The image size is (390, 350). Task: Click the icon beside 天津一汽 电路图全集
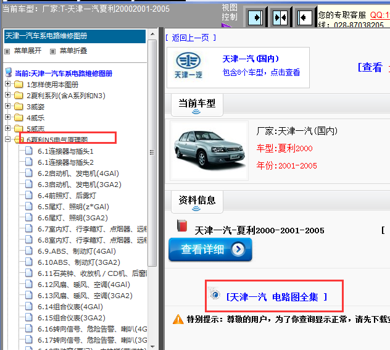tap(215, 295)
